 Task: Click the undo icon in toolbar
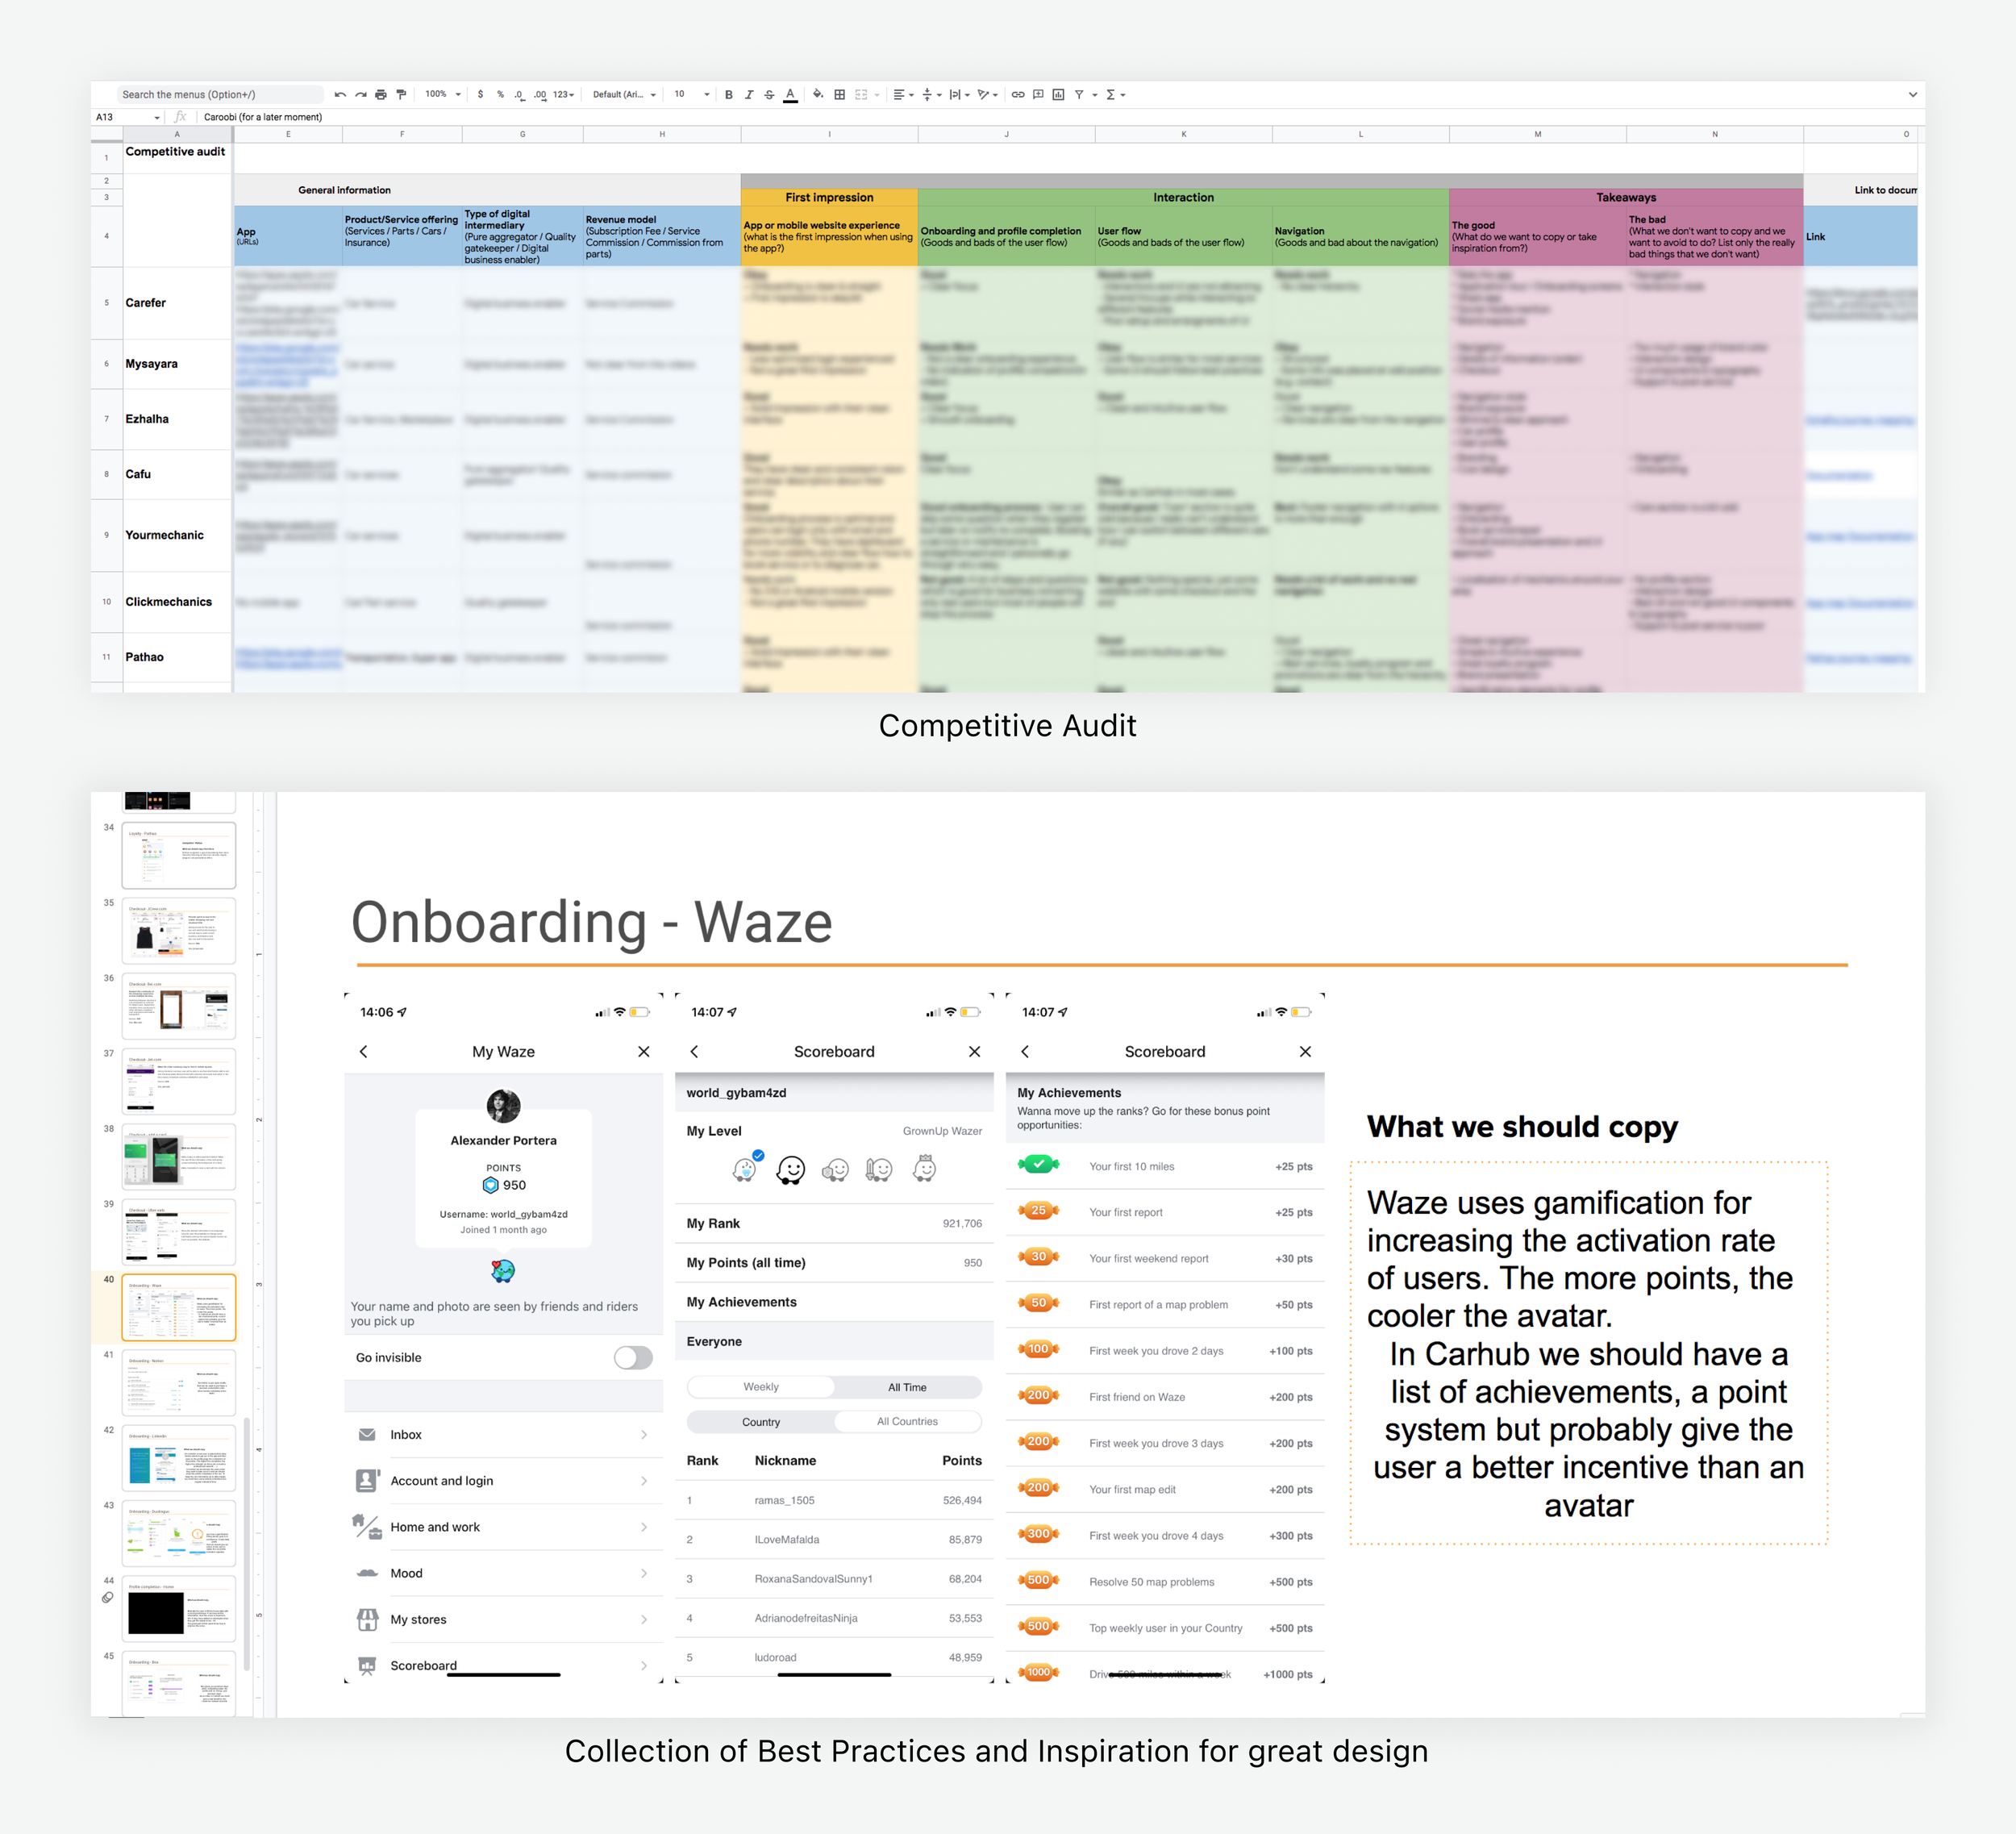340,95
